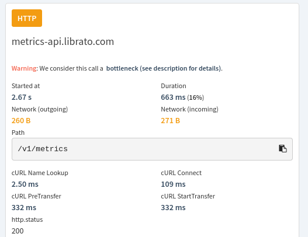Click the metrics-api.librato.com heading

[63, 41]
